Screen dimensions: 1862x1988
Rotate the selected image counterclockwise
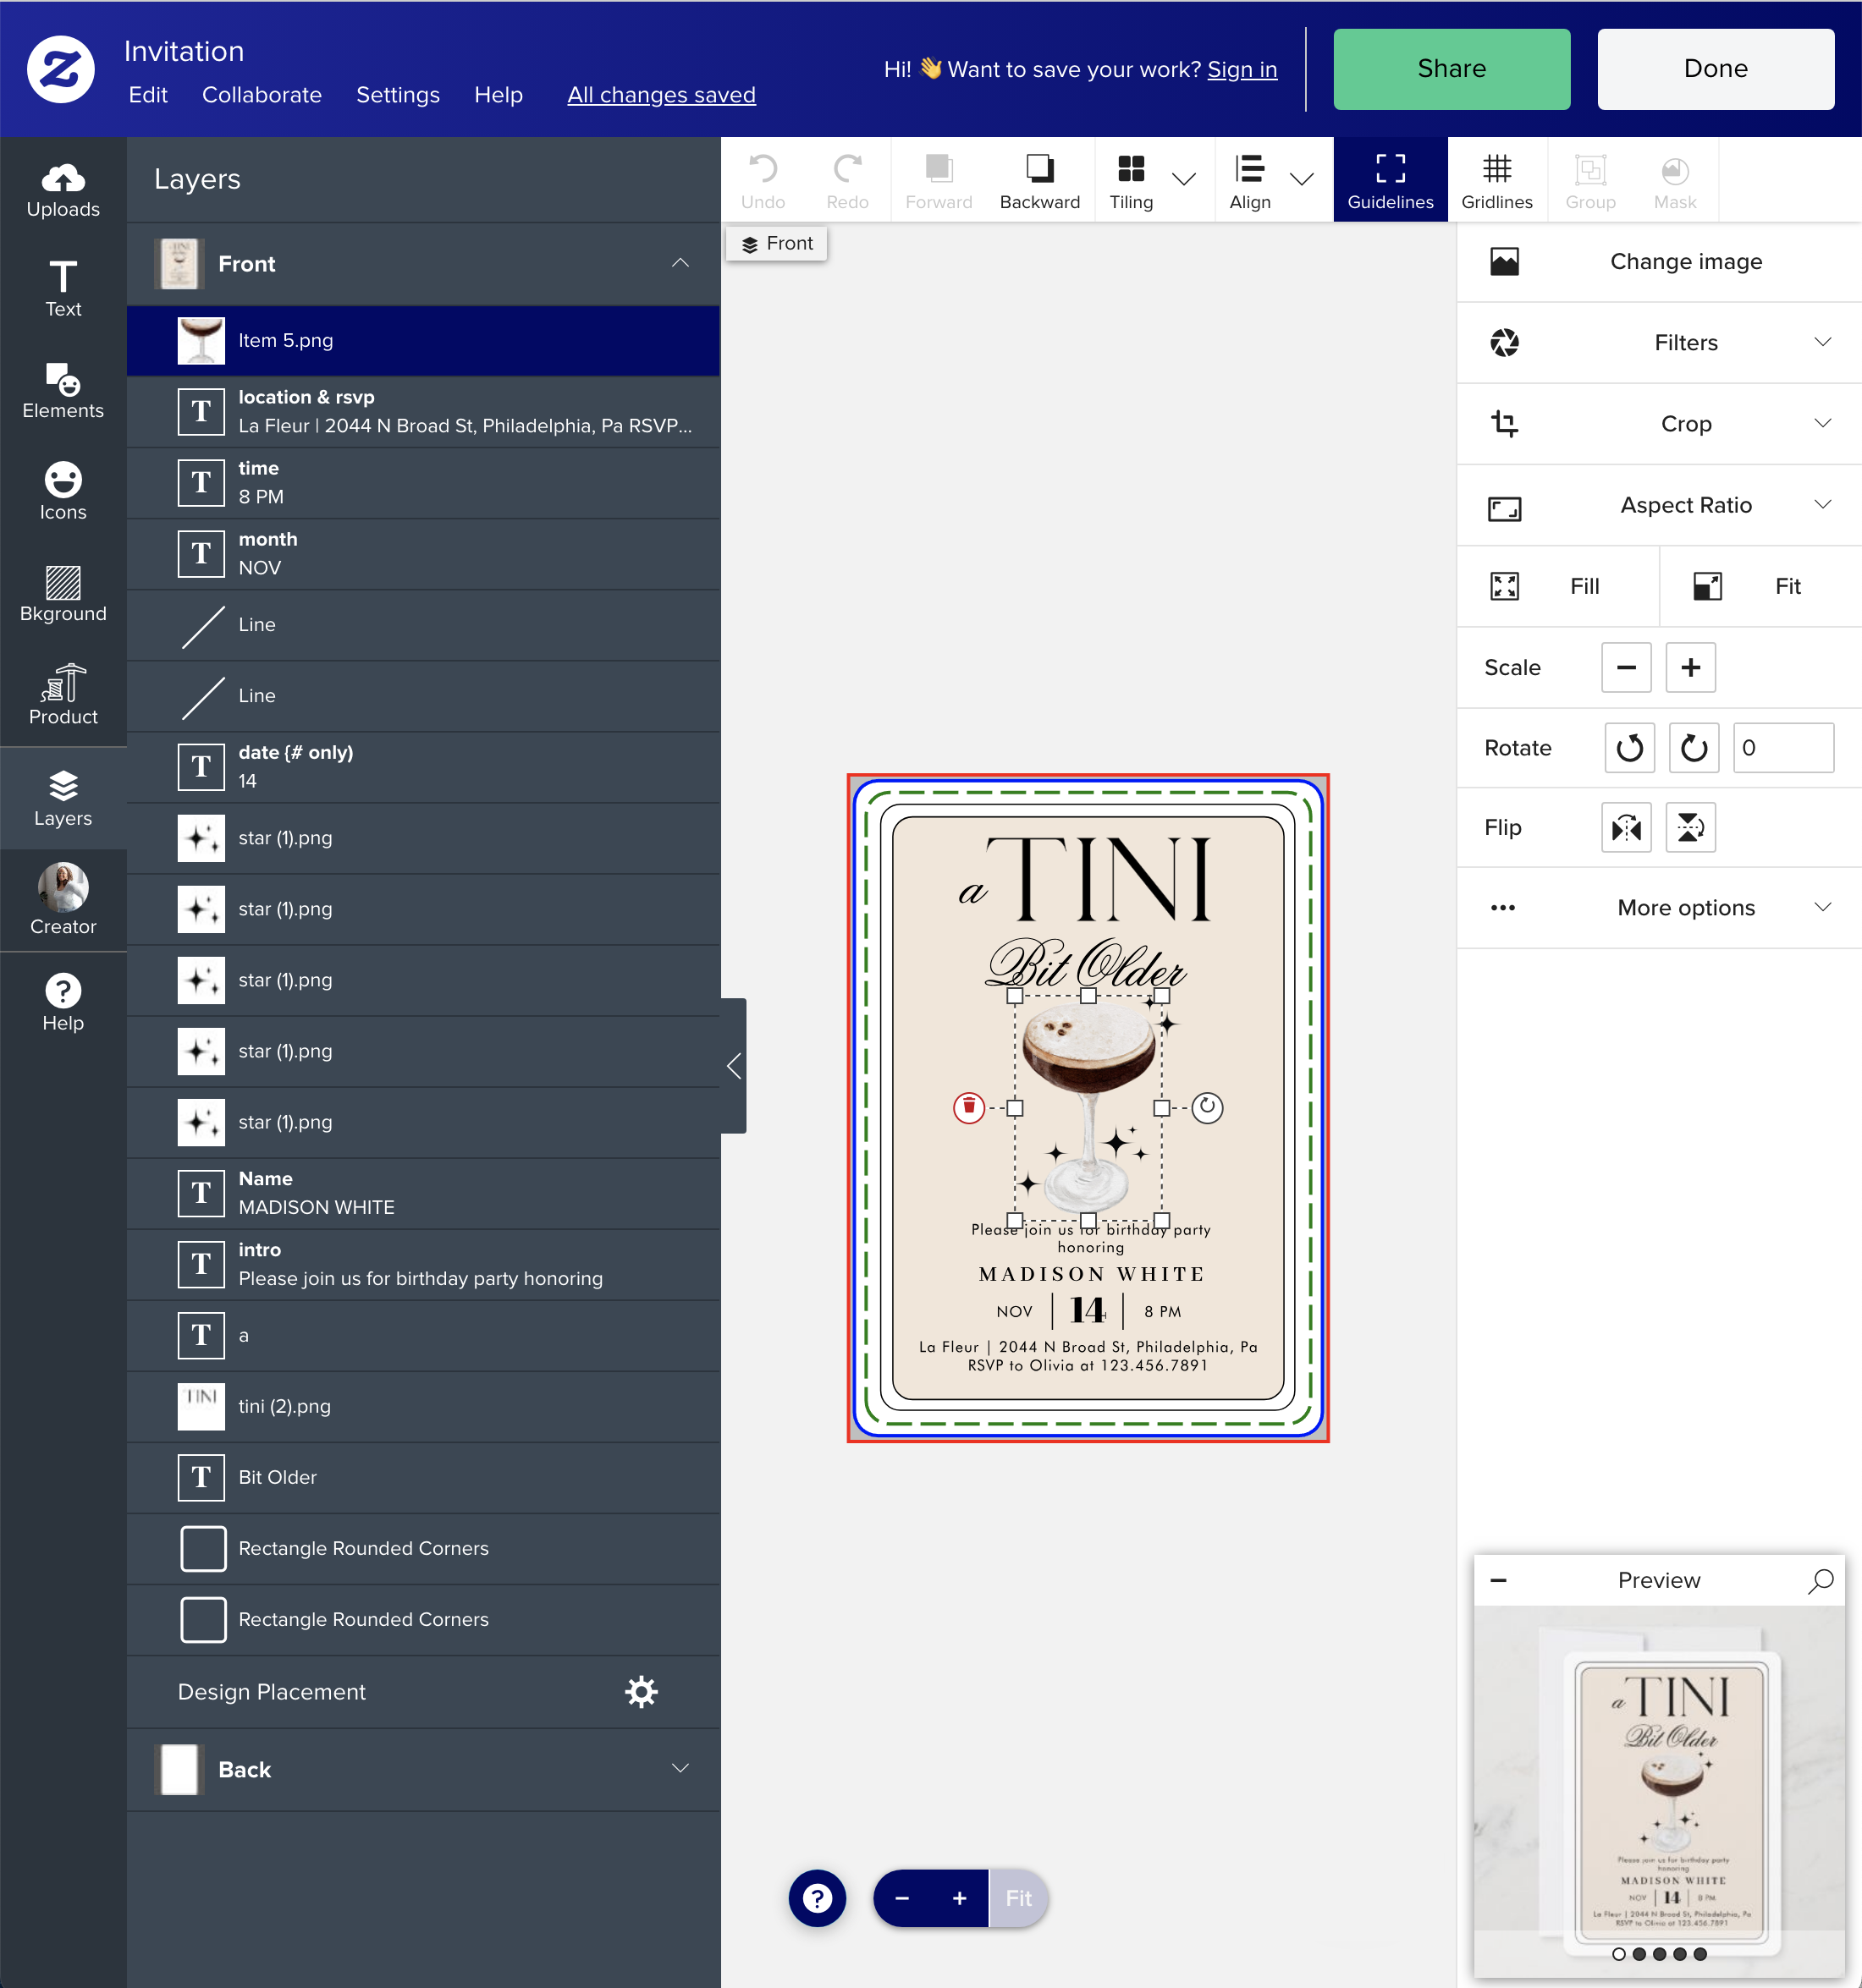click(1629, 747)
